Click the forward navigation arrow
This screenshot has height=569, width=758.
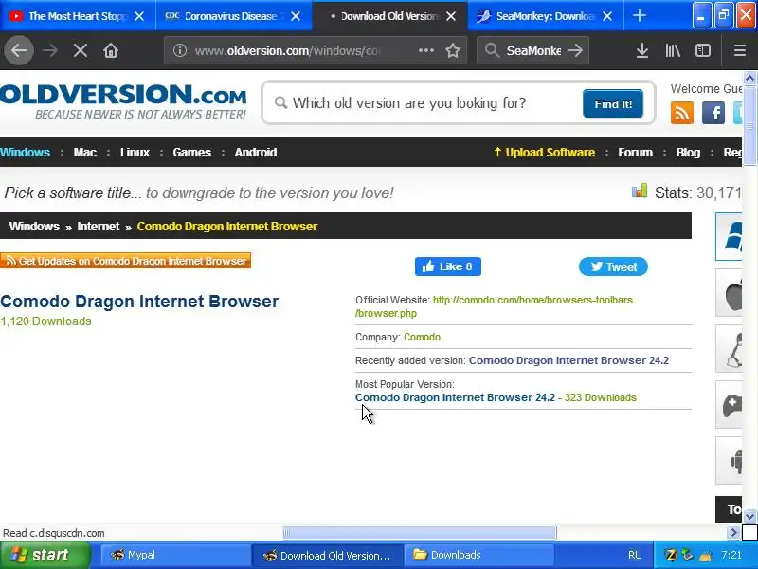coord(50,50)
